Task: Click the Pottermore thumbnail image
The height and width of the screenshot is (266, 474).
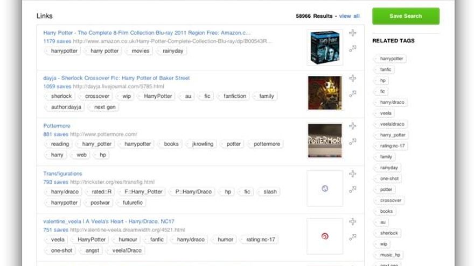Action: coord(325,141)
